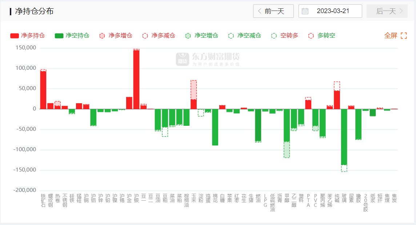This screenshot has width=416, height=225.
Task: Click the red 铁矿石 net-long bar
Action: point(43,90)
